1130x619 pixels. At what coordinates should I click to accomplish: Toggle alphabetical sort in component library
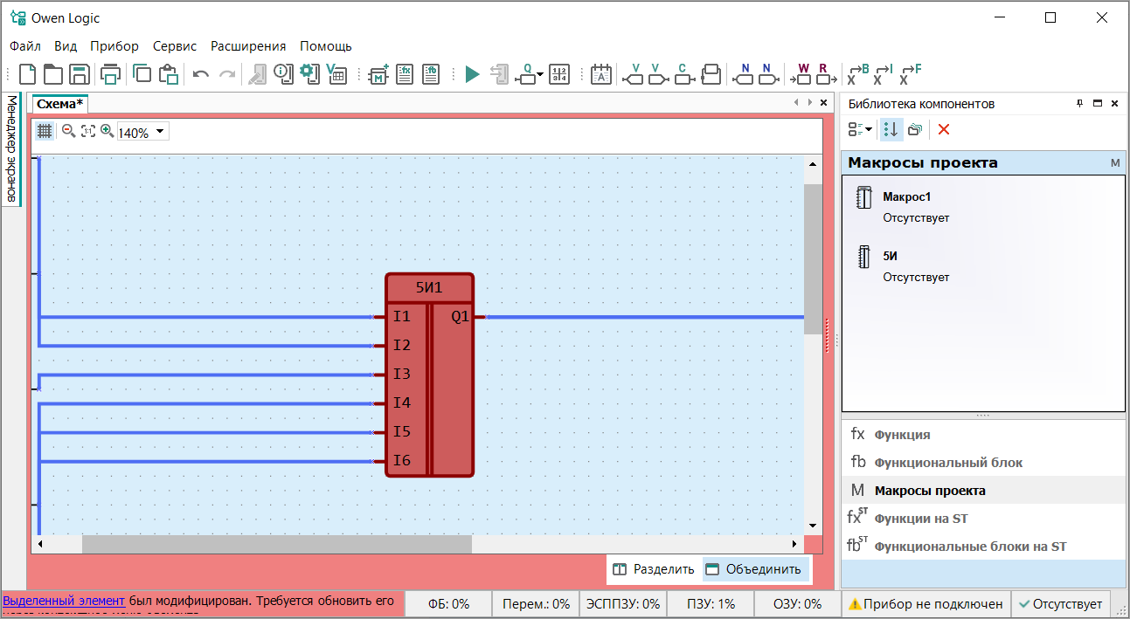pyautogui.click(x=891, y=129)
